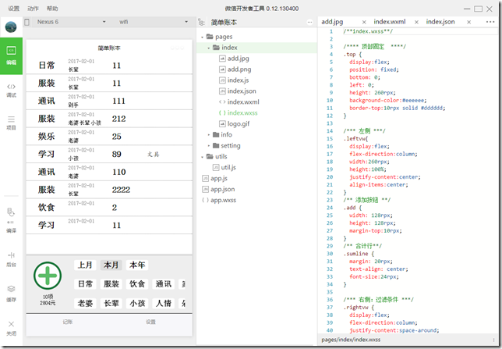The image size is (502, 349).
Task: Open the 缓存 cache icon
Action: [x=11, y=294]
